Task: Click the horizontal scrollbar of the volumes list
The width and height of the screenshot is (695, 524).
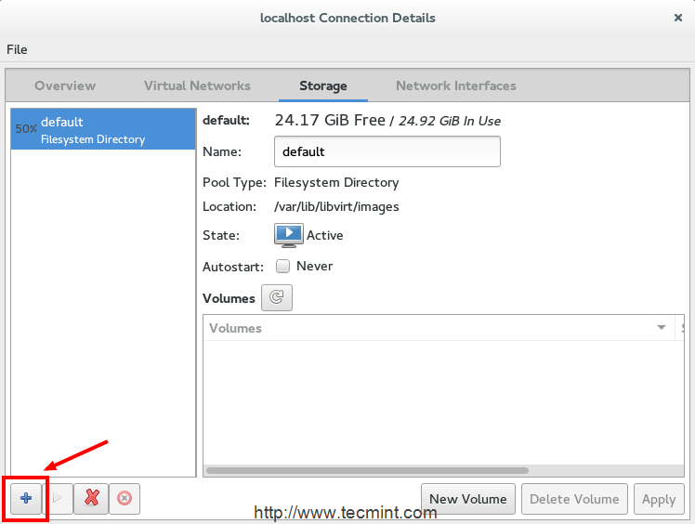Action: (367, 470)
